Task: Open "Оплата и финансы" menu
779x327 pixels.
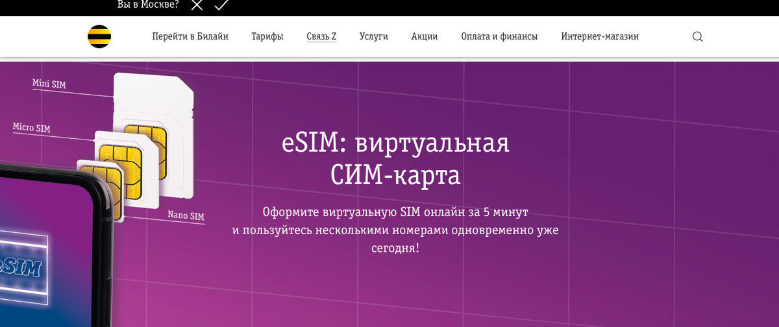Action: coord(499,36)
